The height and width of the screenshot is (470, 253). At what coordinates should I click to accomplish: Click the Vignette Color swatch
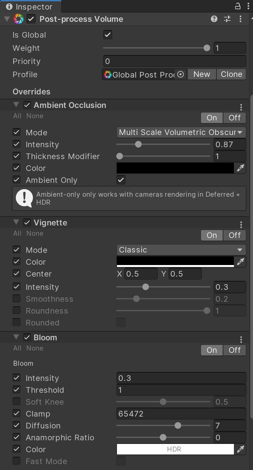[x=175, y=262]
